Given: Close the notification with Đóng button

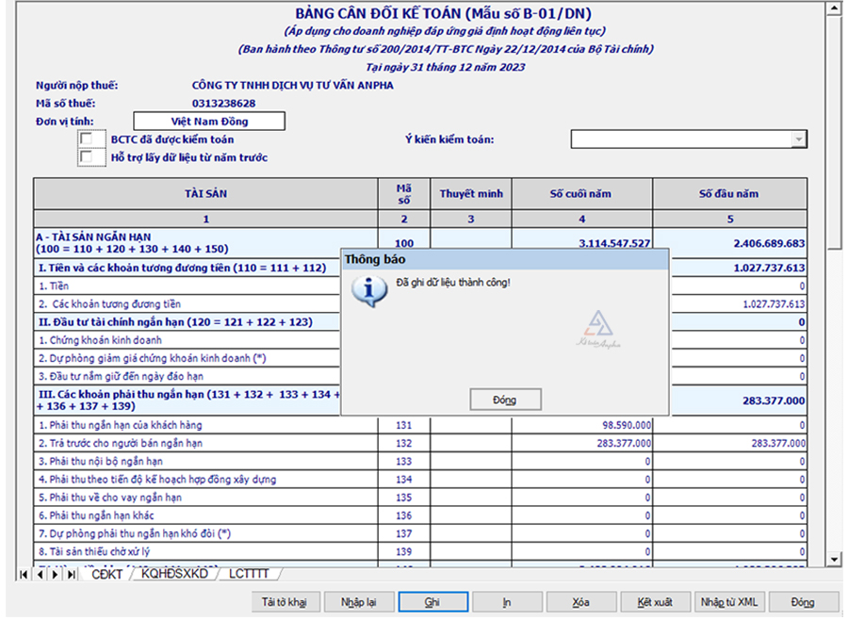Looking at the screenshot, I should pyautogui.click(x=504, y=400).
